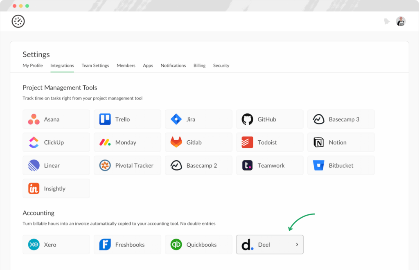This screenshot has height=270, width=419.
Task: Connect the Basecamp 3 integration
Action: (341, 119)
